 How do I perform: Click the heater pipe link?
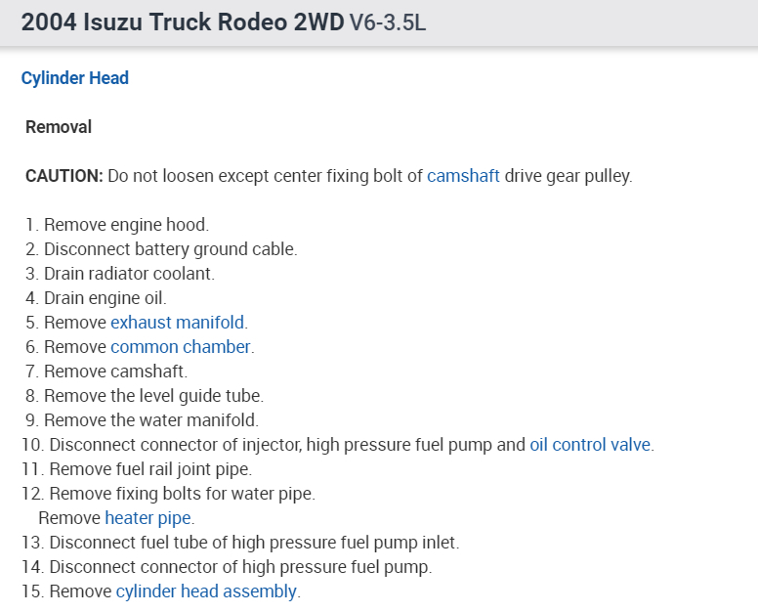tap(147, 518)
